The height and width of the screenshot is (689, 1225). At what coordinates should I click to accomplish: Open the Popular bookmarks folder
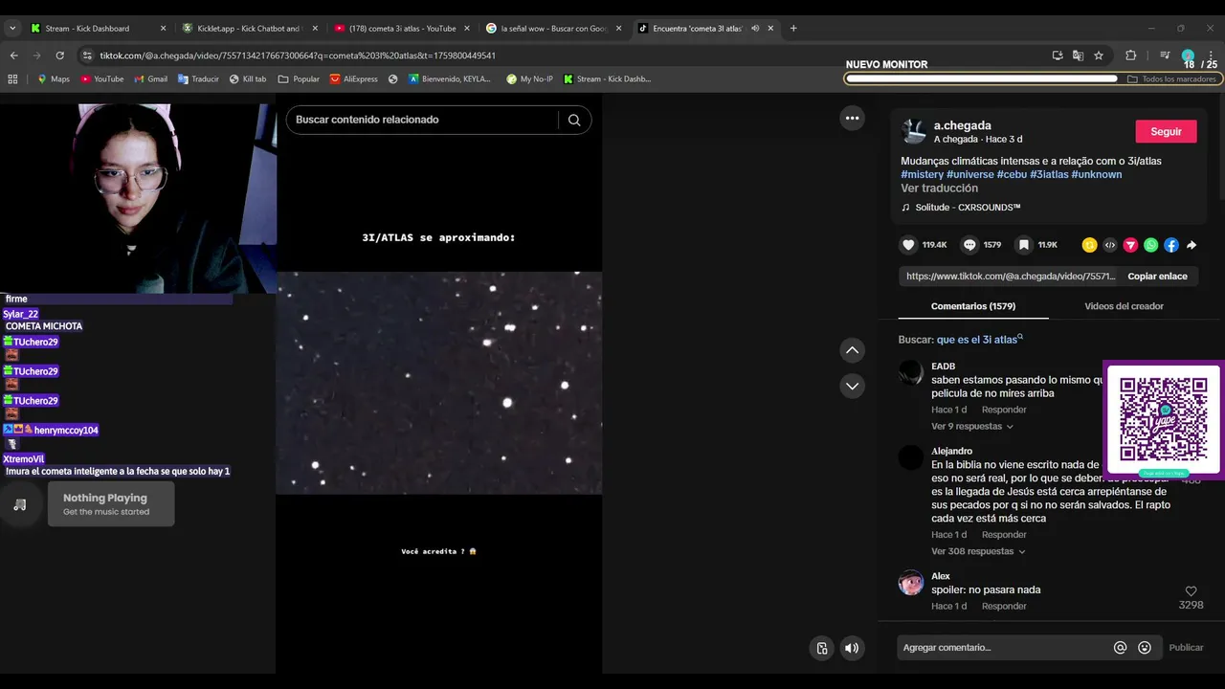coord(299,79)
